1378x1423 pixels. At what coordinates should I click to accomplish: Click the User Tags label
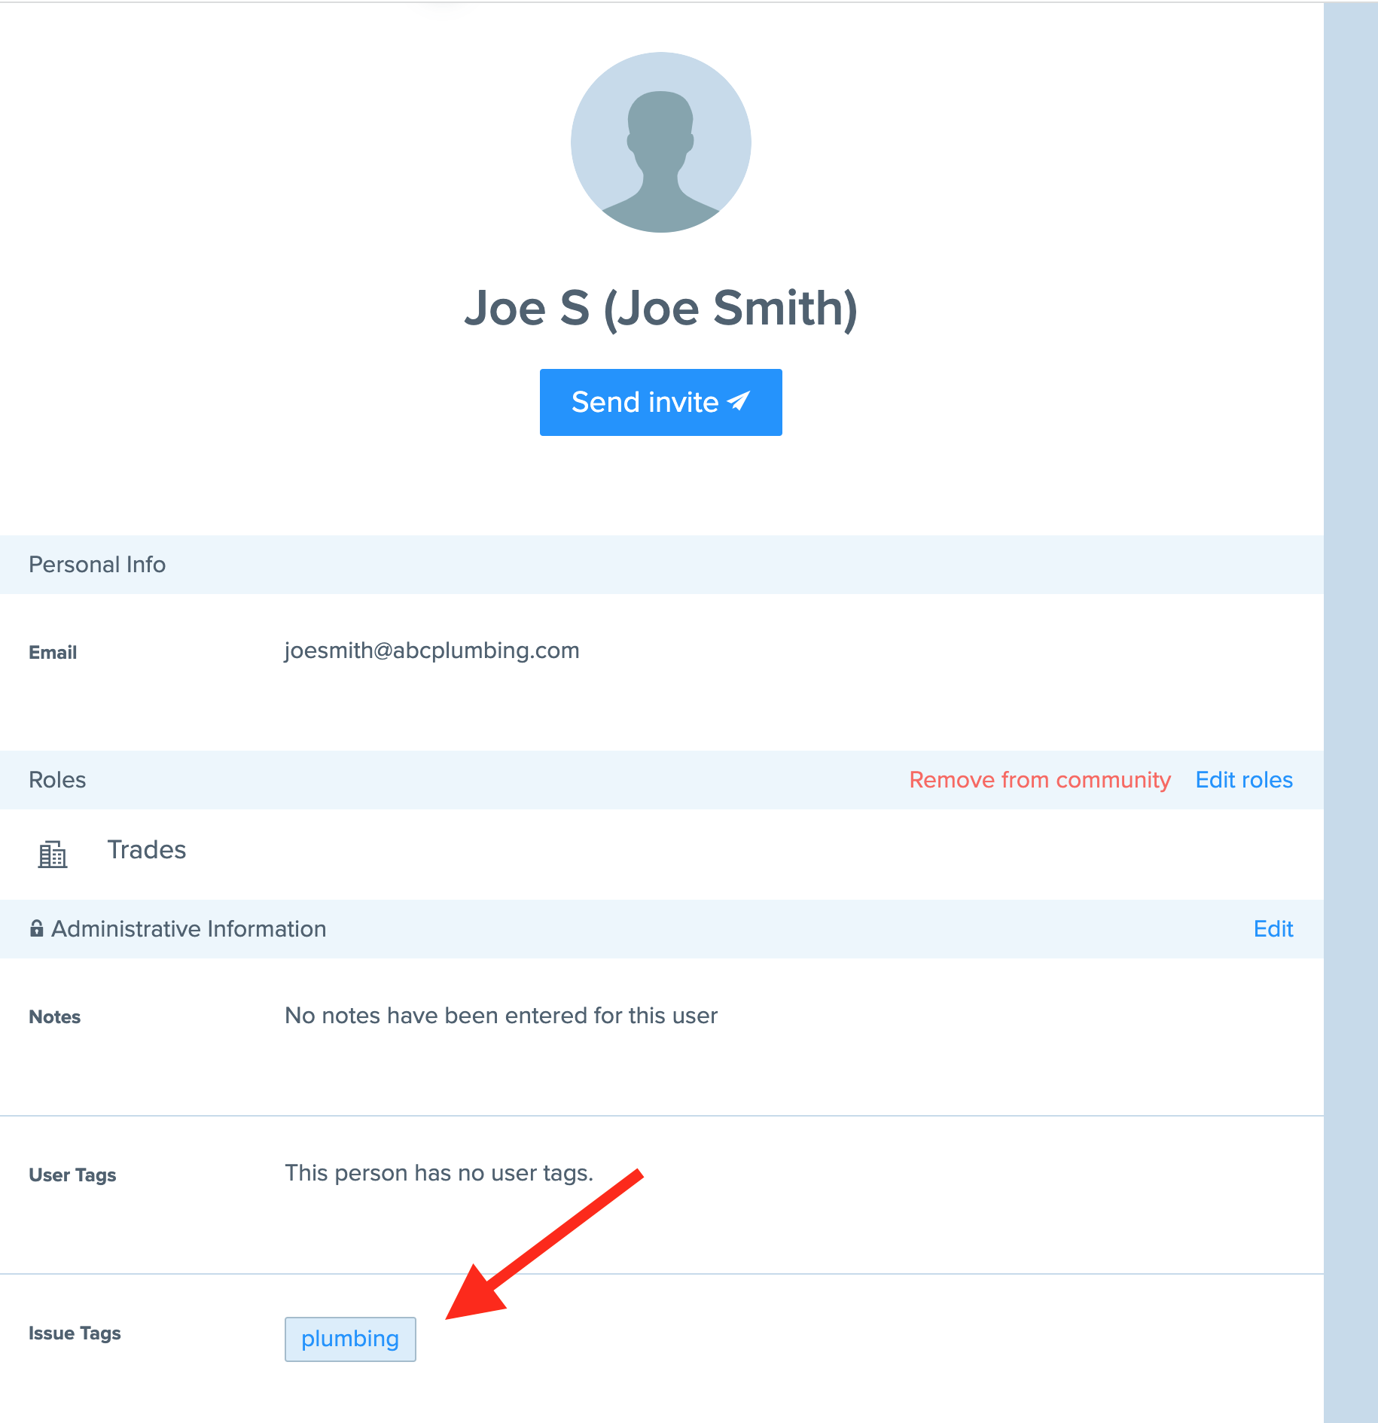coord(72,1175)
